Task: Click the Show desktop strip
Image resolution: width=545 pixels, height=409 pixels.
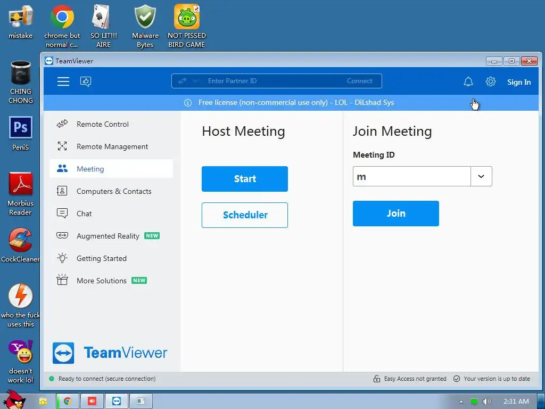Action: pyautogui.click(x=541, y=402)
